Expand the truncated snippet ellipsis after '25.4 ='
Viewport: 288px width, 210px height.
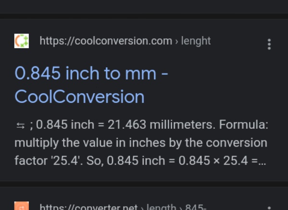tap(262, 161)
